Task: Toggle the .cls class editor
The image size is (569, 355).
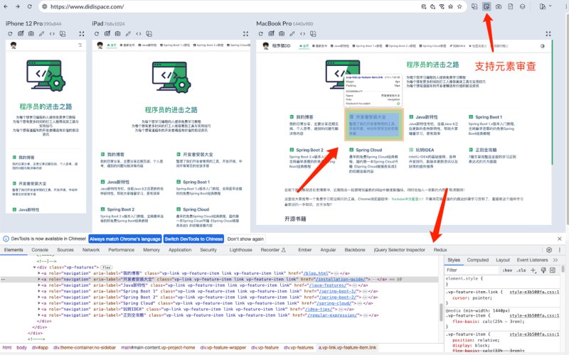Action: point(521,271)
